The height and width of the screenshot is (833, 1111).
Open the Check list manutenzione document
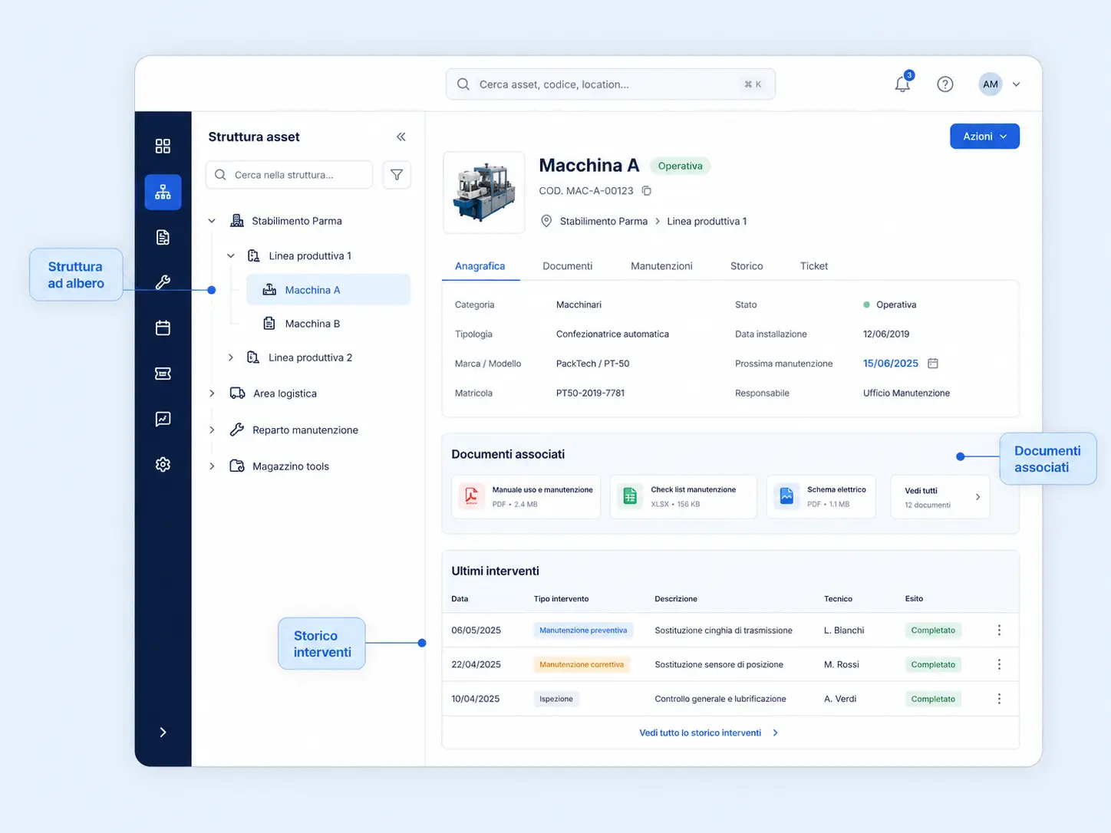point(683,497)
